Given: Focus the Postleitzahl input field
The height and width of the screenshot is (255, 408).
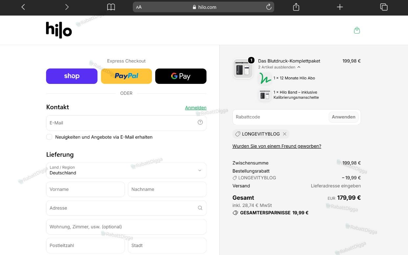Looking at the screenshot, I should click(85, 245).
